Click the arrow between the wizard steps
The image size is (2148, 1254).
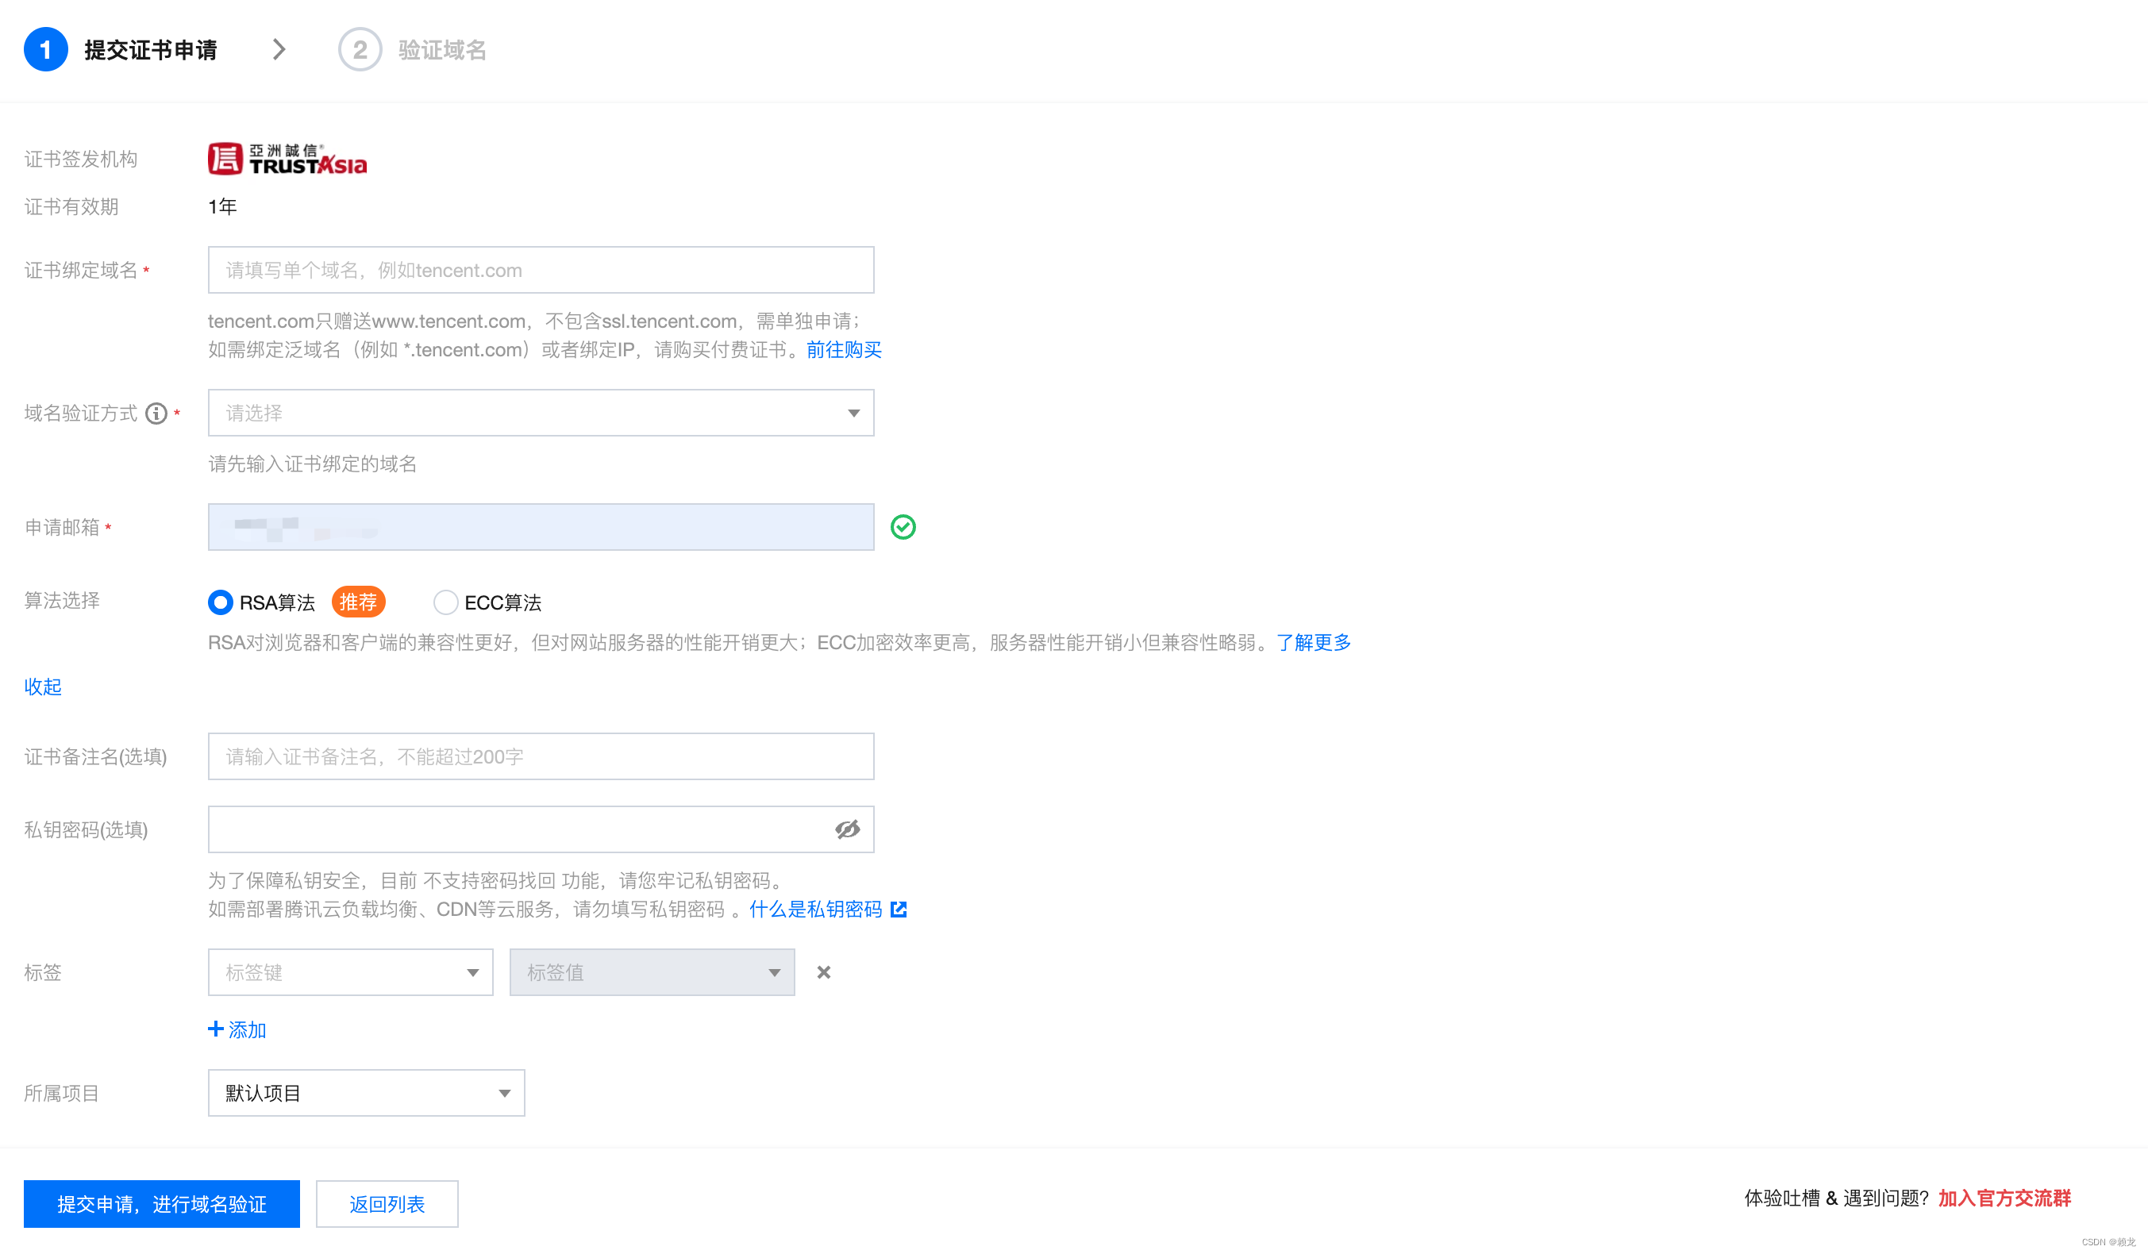pos(279,49)
